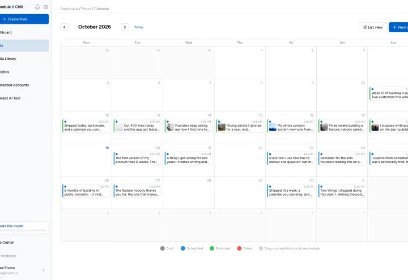Click the Published legend green dot
Viewport: 408px width, 280px height.
click(212, 248)
